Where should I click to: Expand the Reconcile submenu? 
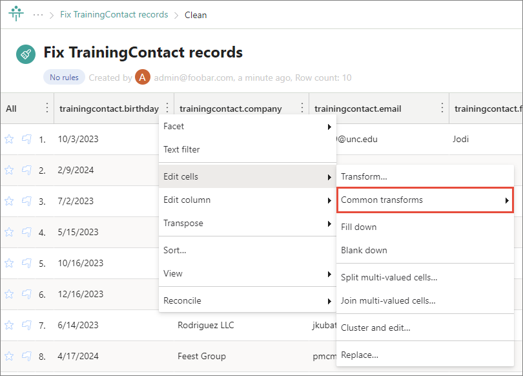[247, 300]
